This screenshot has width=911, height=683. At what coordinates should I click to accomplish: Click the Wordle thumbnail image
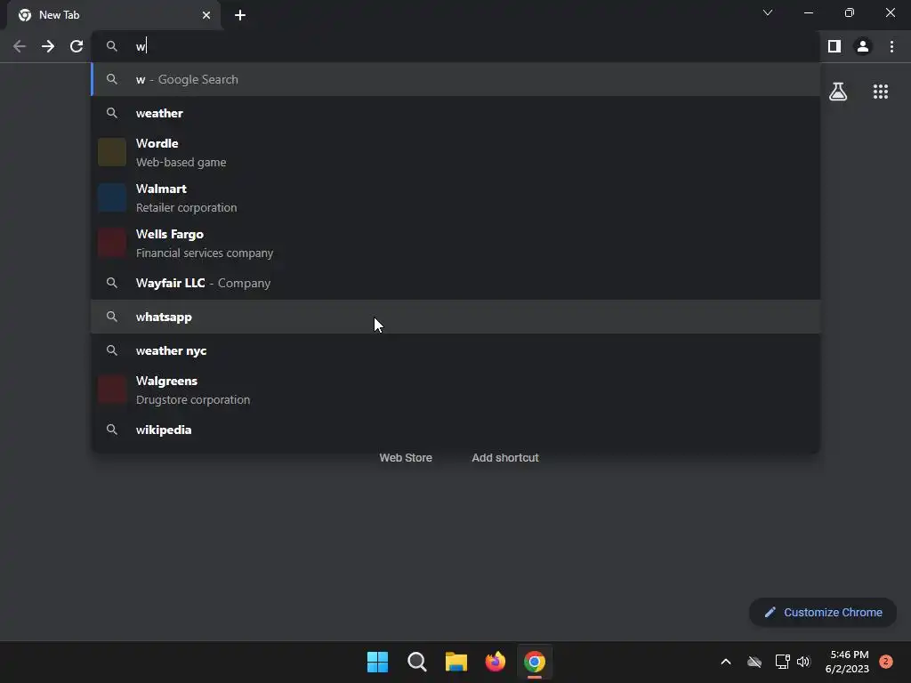click(112, 152)
